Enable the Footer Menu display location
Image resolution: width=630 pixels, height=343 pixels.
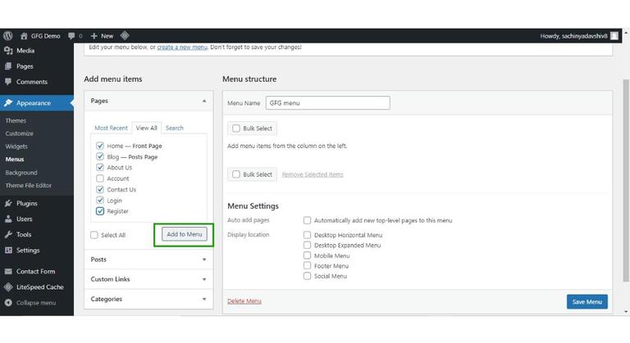point(308,266)
